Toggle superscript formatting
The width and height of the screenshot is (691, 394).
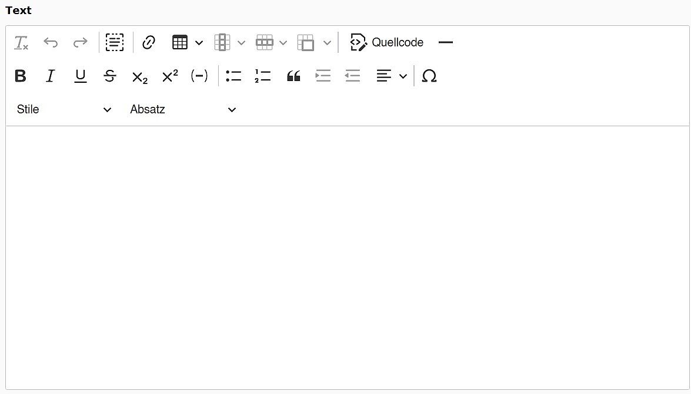click(x=169, y=75)
